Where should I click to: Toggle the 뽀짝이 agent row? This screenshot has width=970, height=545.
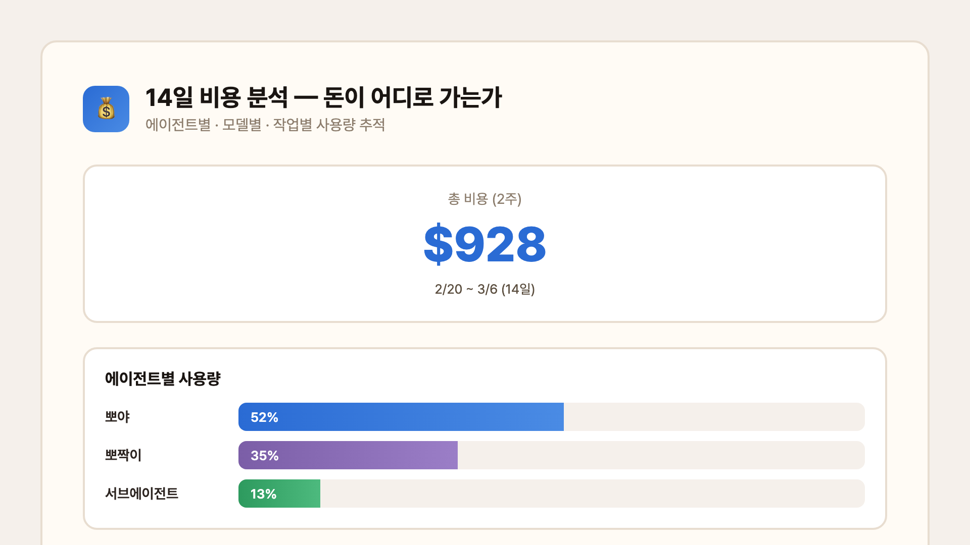coord(122,455)
